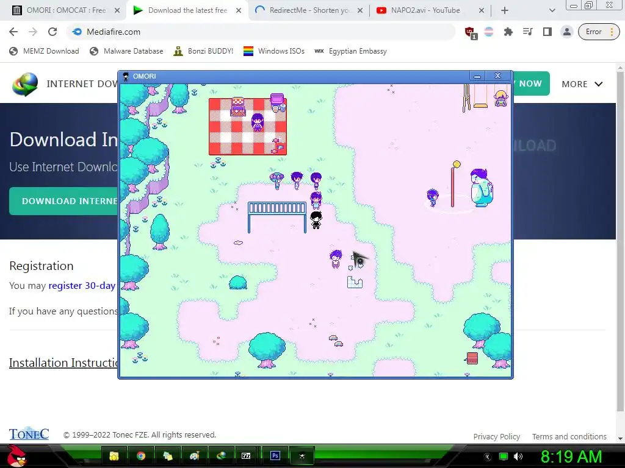Open the Malware Database bookmark
Viewport: 625px width, 468px height.
[x=126, y=51]
